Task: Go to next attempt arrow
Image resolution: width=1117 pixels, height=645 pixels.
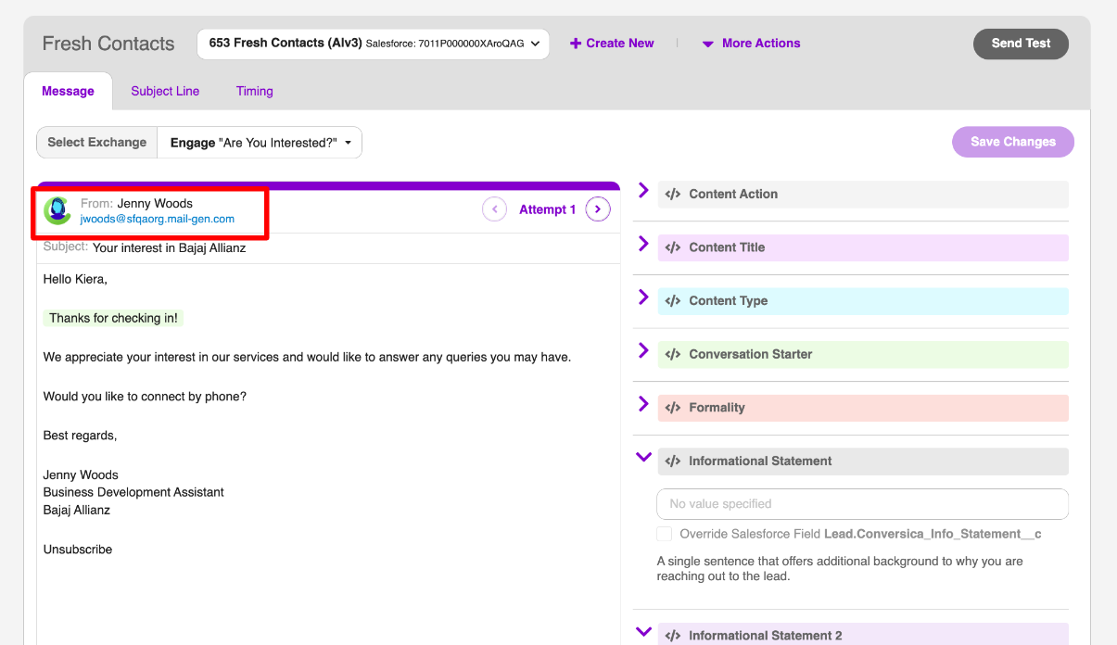Action: [598, 209]
